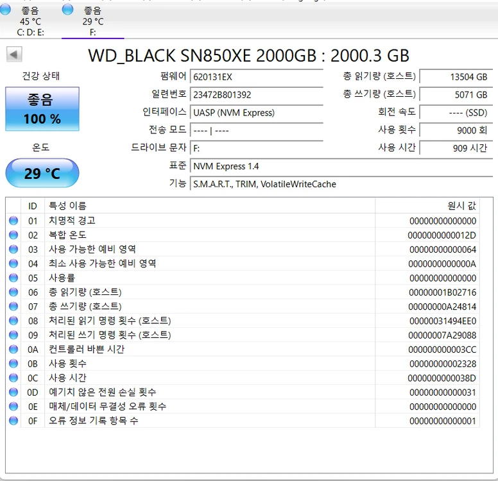
Task: Click status dot for 08 처리된 읽기 명령 횟수
Action: (13, 321)
